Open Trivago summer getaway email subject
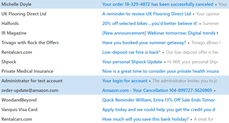This screenshot has width=229, height=123. 144,43
